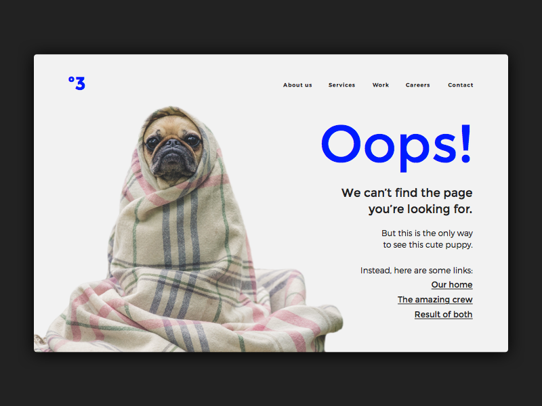Click the blue °3 logo
The image size is (542, 406).
[77, 83]
